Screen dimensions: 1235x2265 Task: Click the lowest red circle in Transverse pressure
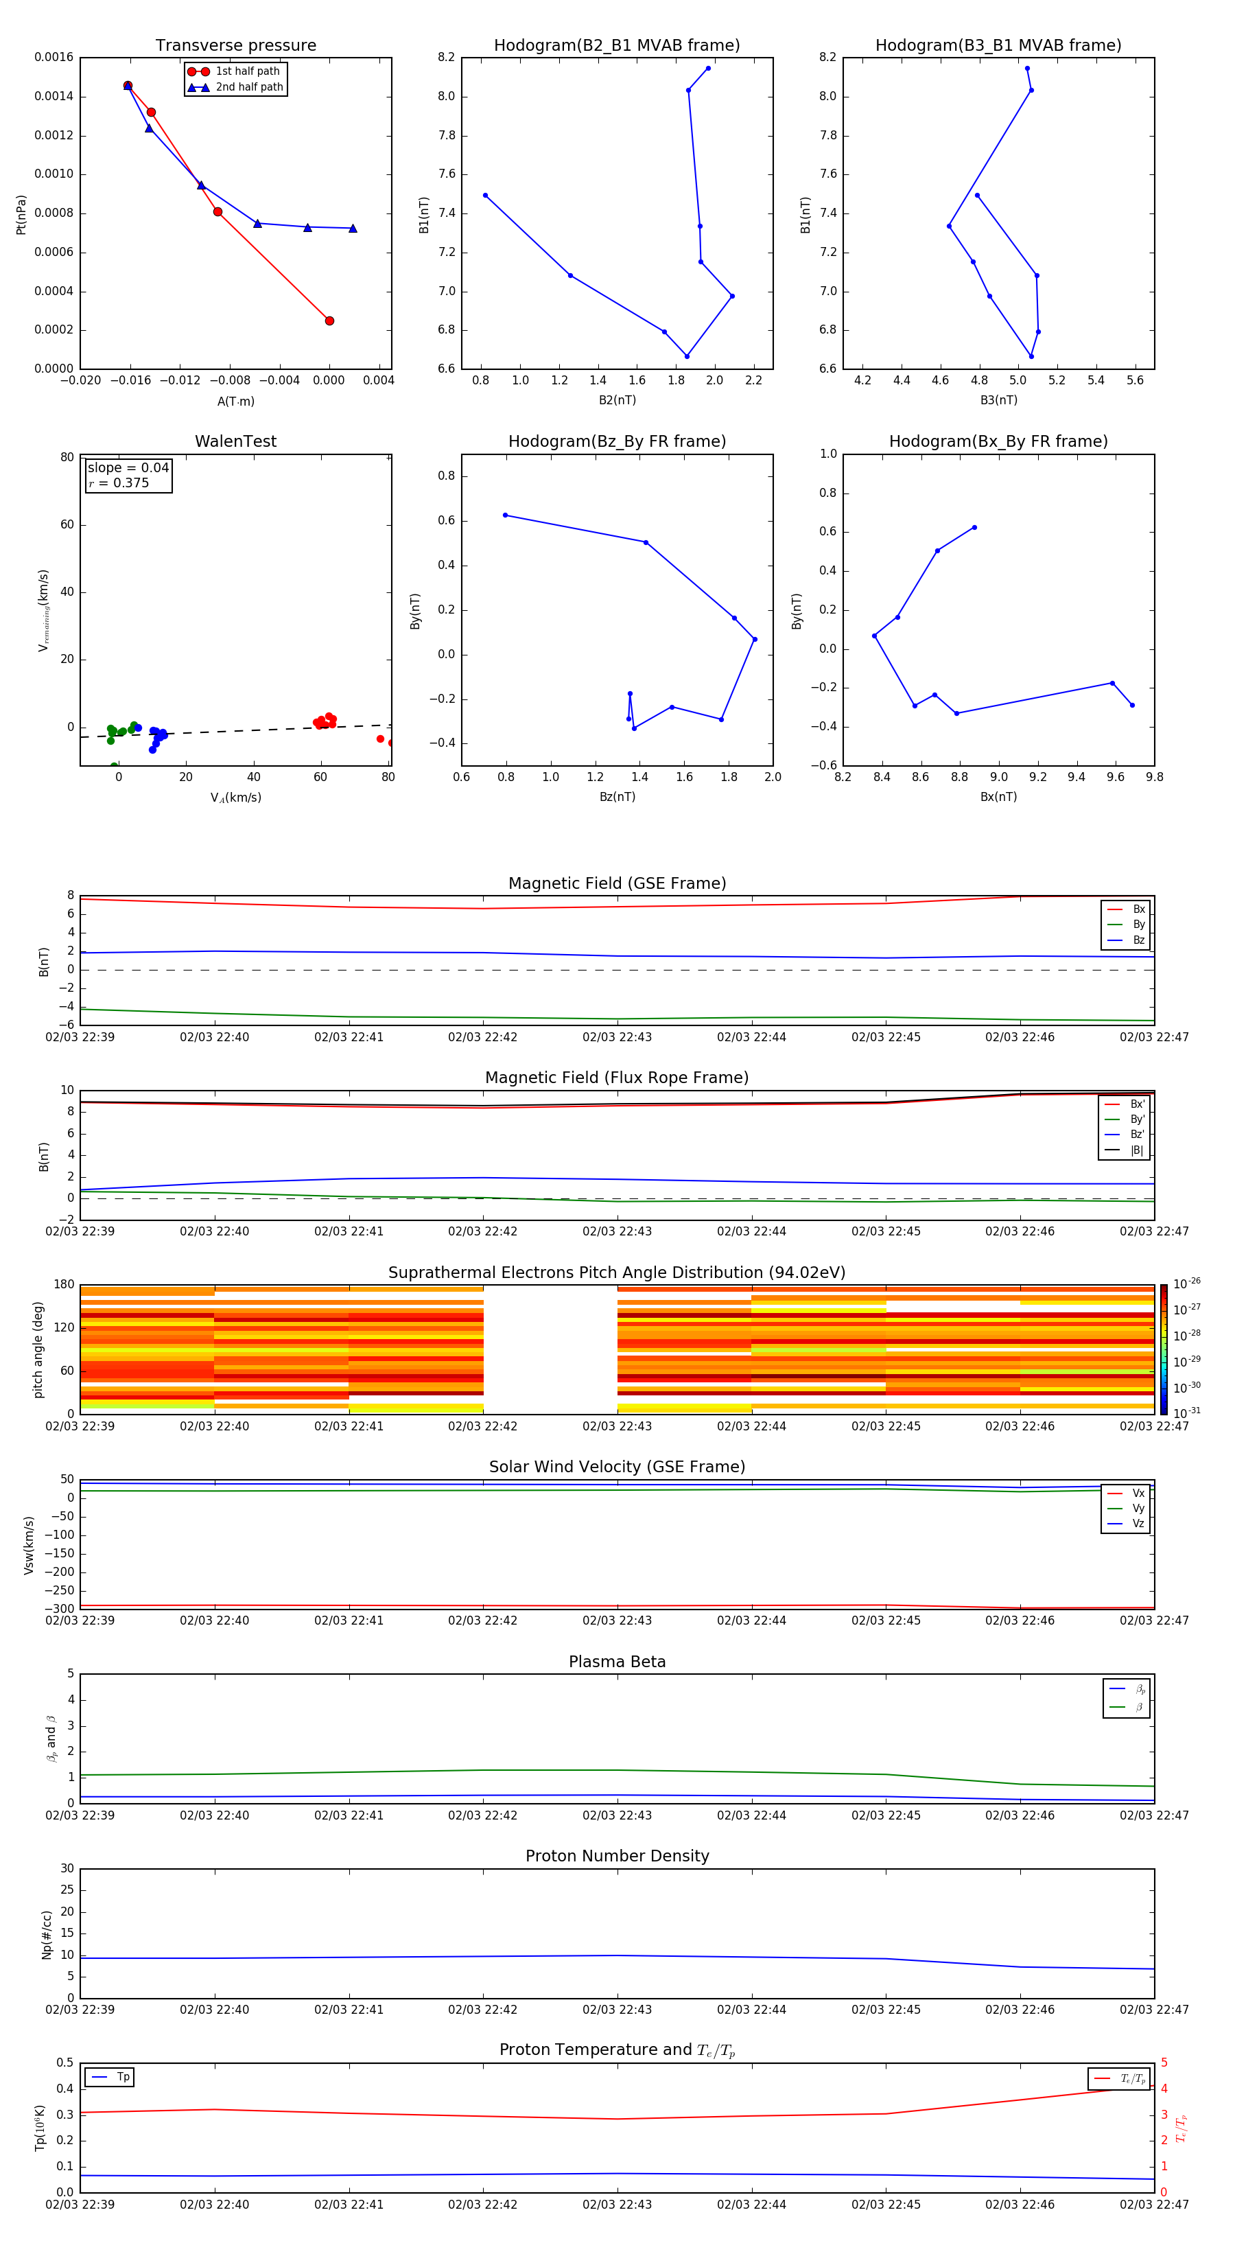[x=329, y=321]
